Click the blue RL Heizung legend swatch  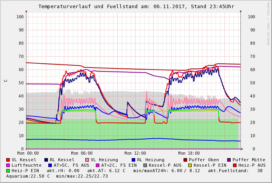(x=133, y=160)
